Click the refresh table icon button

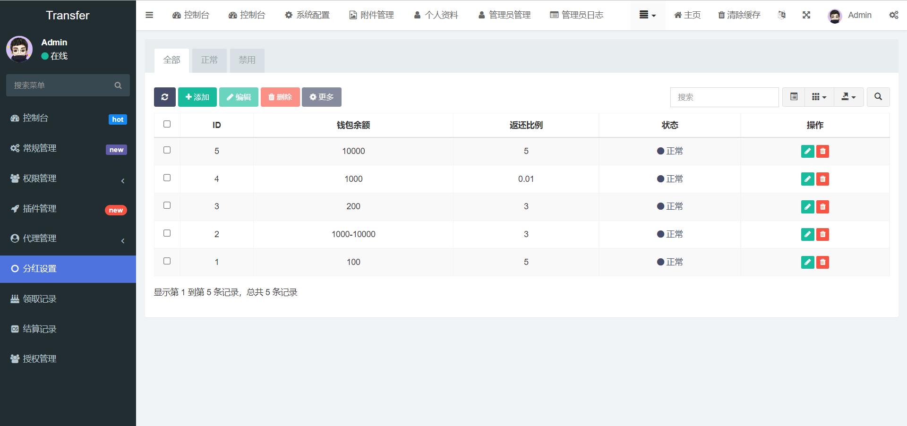[x=164, y=97]
